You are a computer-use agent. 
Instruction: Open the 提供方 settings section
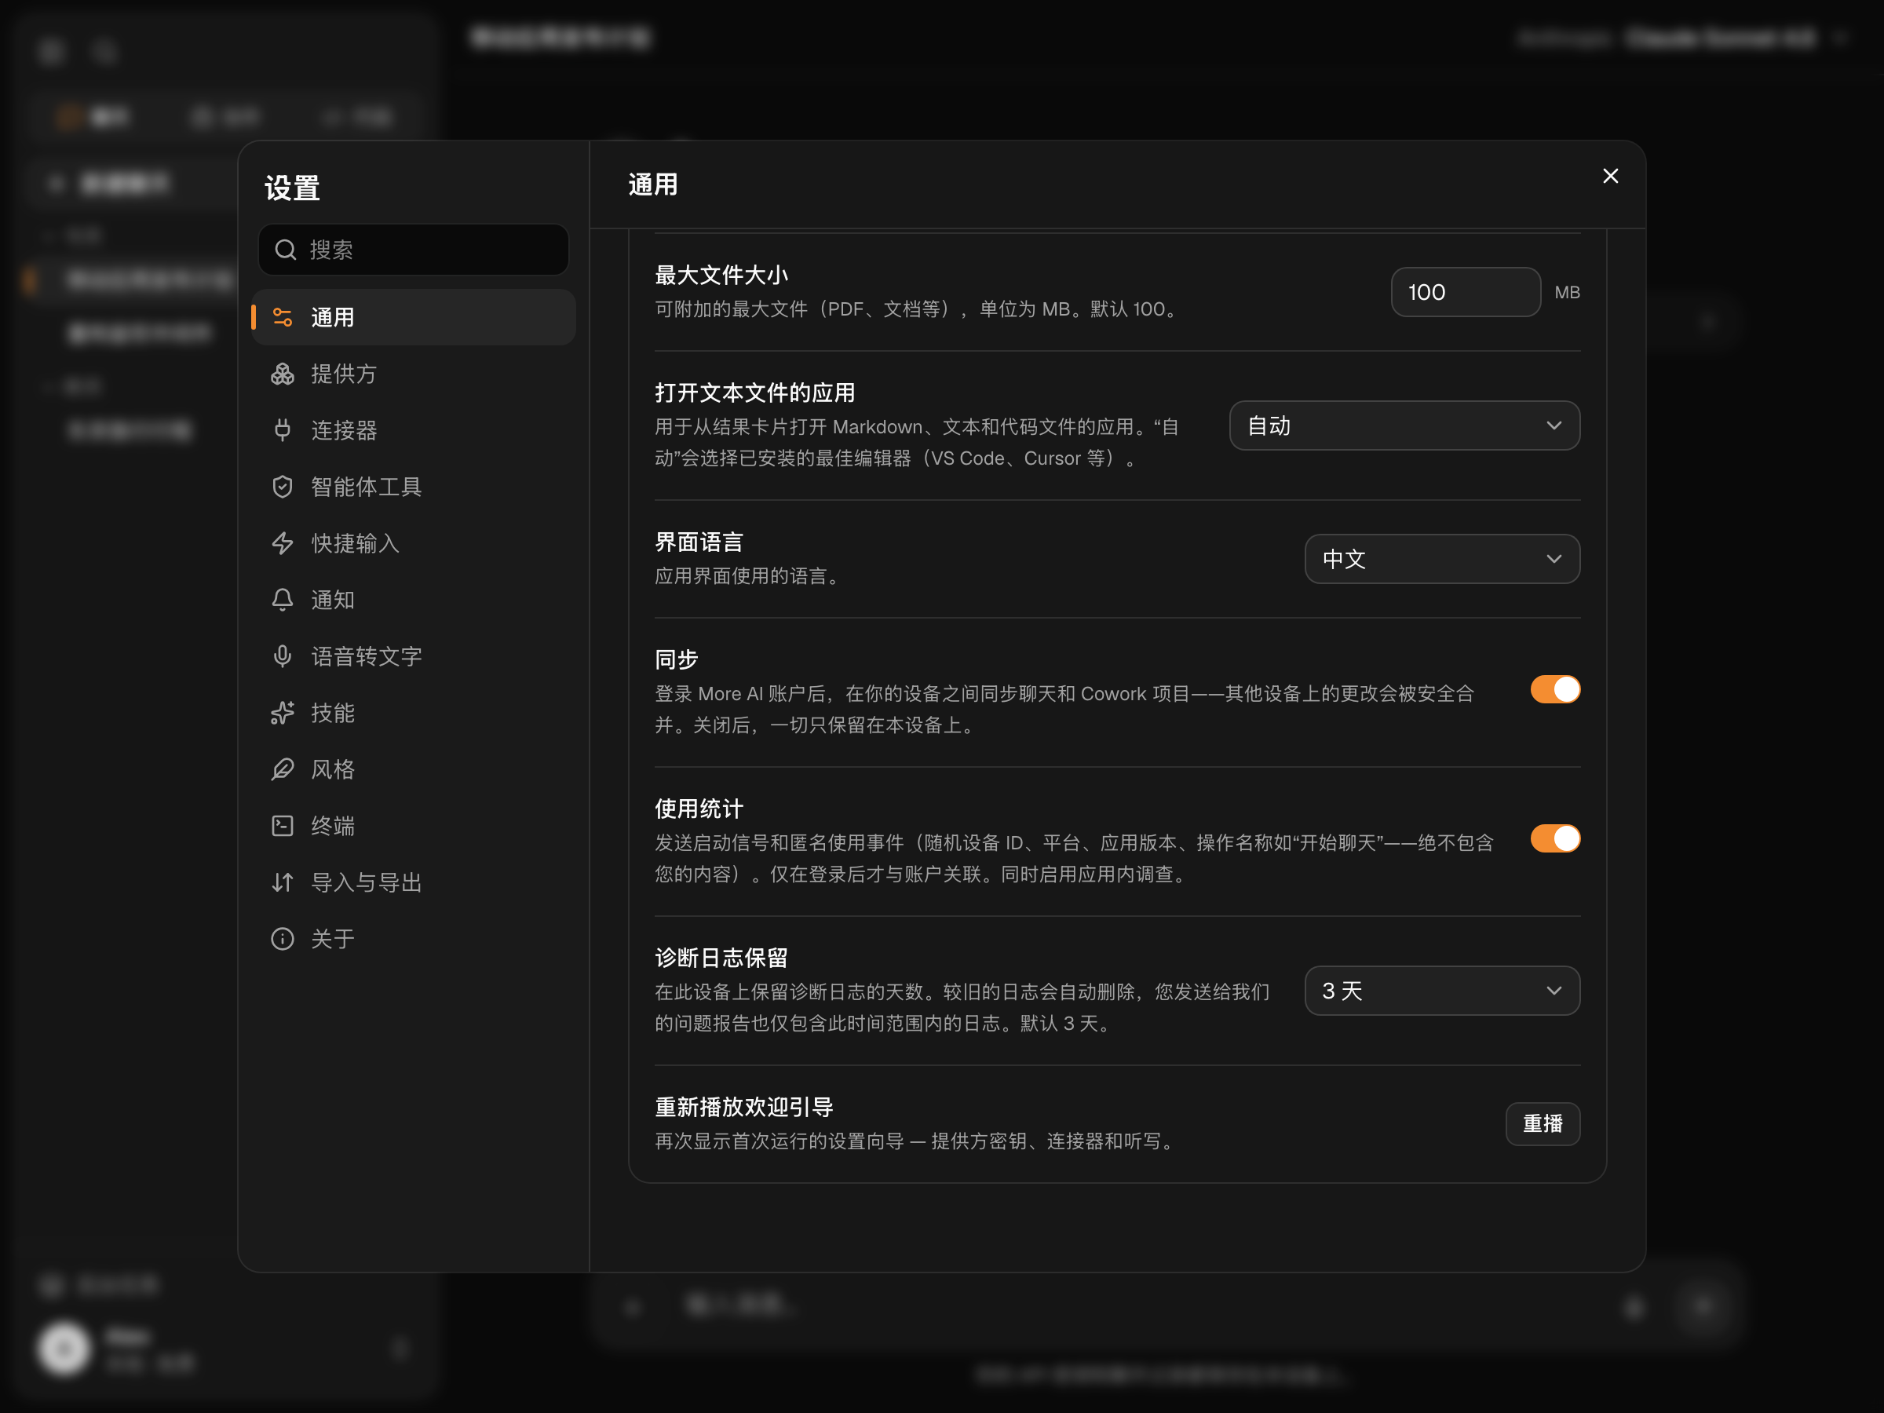click(414, 374)
